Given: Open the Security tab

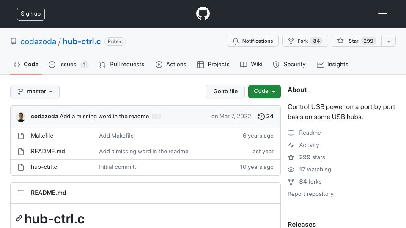Looking at the screenshot, I should pos(289,64).
